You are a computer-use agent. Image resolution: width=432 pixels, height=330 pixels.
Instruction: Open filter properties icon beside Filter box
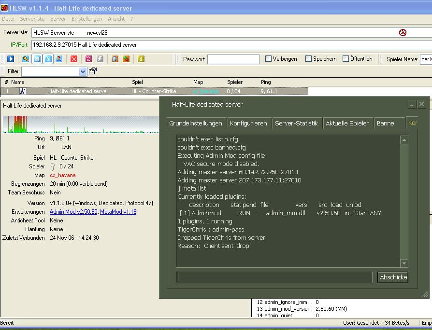[93, 71]
